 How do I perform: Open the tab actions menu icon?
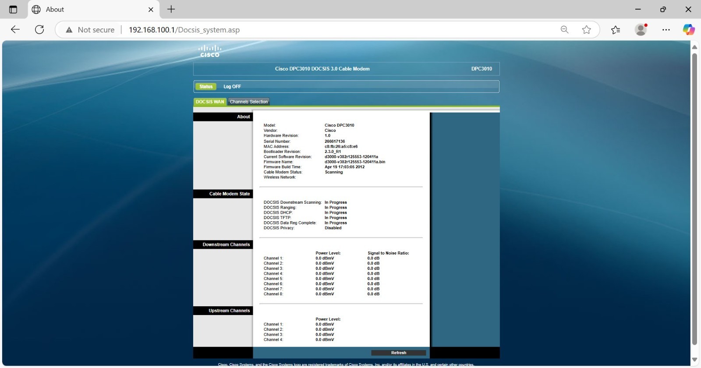pyautogui.click(x=13, y=9)
